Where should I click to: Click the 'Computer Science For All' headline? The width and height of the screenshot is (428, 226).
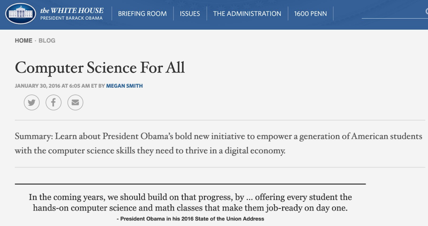pyautogui.click(x=100, y=68)
